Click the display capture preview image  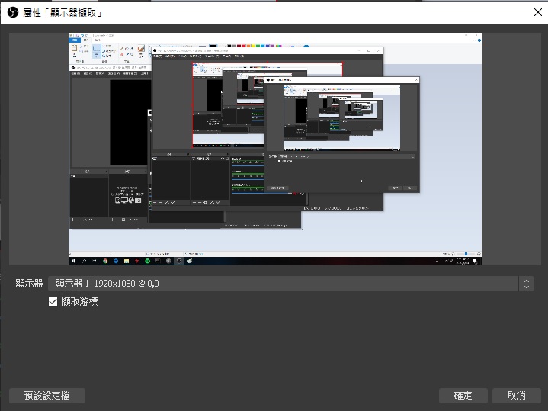(274, 149)
